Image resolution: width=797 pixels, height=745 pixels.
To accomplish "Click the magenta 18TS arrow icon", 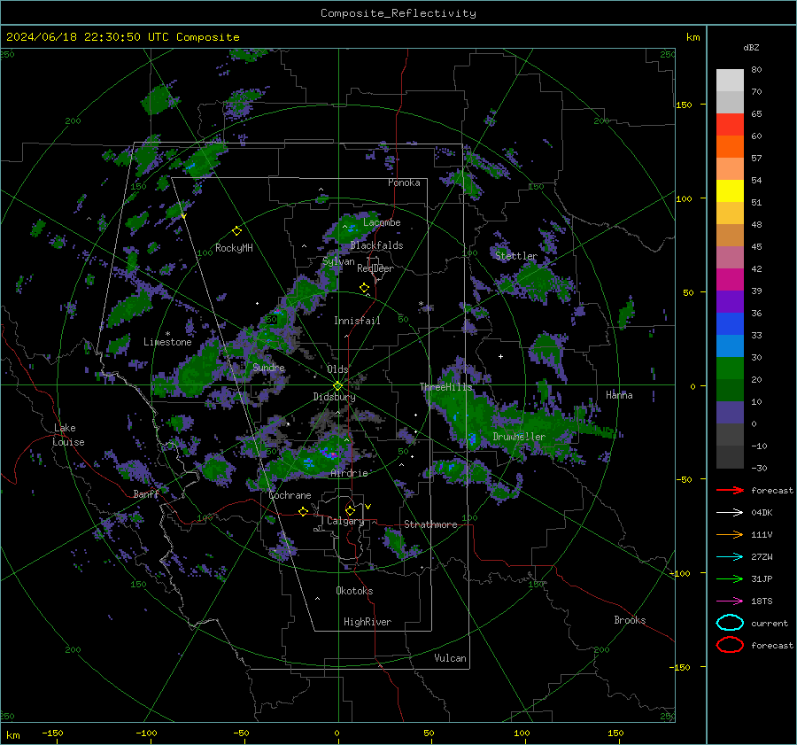I will pyautogui.click(x=730, y=601).
